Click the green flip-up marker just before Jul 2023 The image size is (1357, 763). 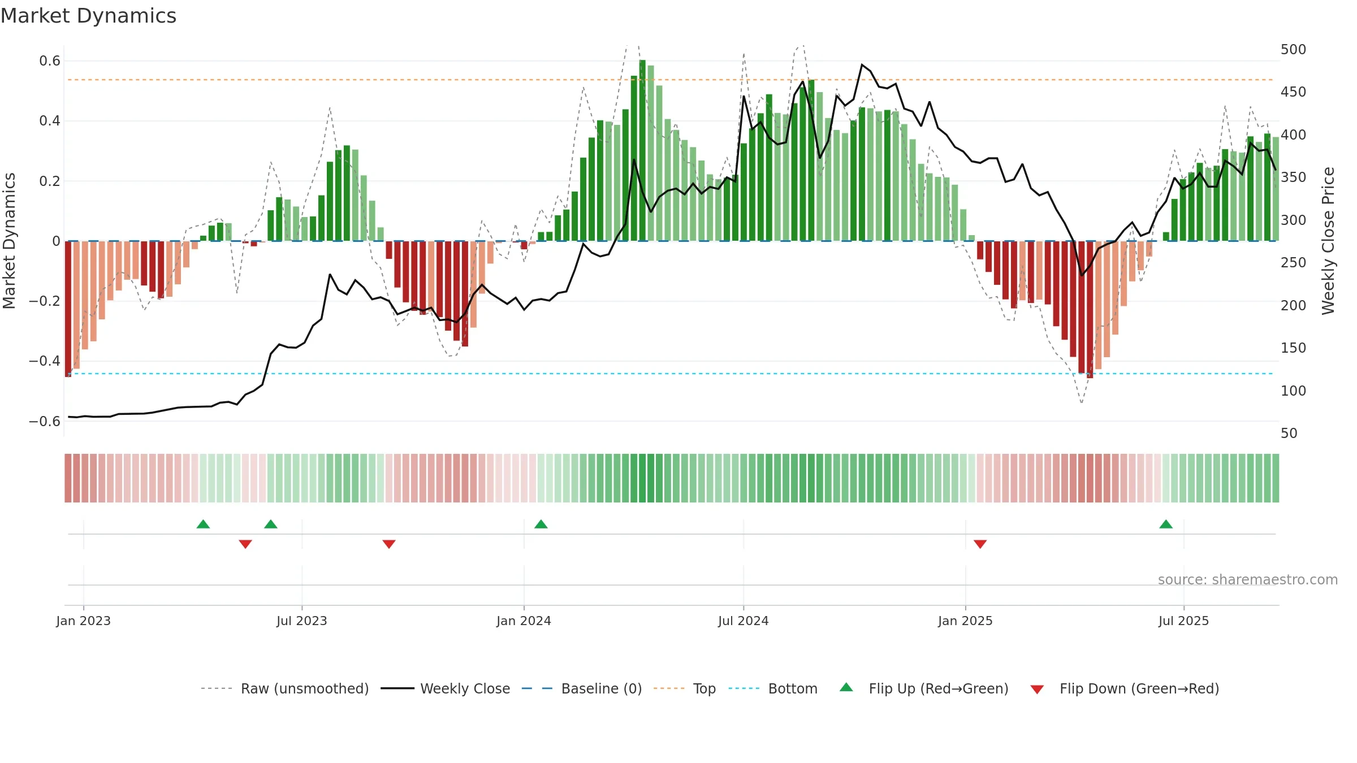271,524
